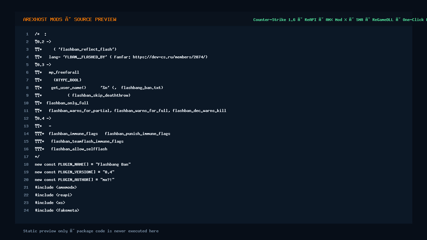The image size is (427, 240).
Task: Click the dev-cs.ru members URL on line 4
Action: [x=169, y=57]
